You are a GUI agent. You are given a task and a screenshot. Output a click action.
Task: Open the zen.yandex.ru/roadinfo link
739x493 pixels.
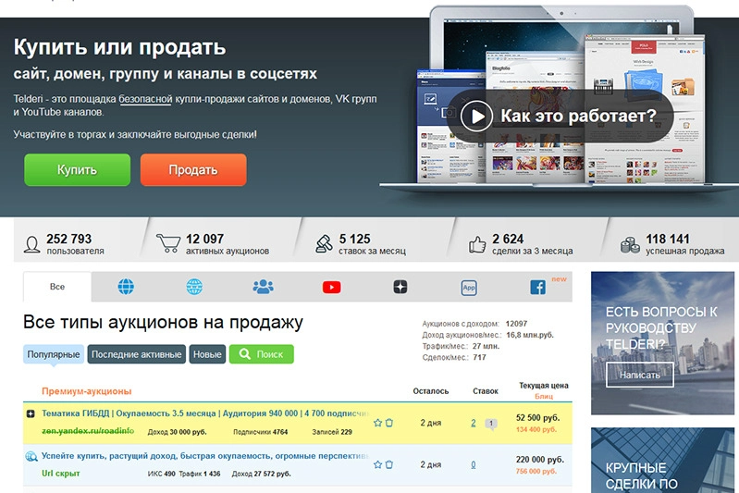click(88, 431)
